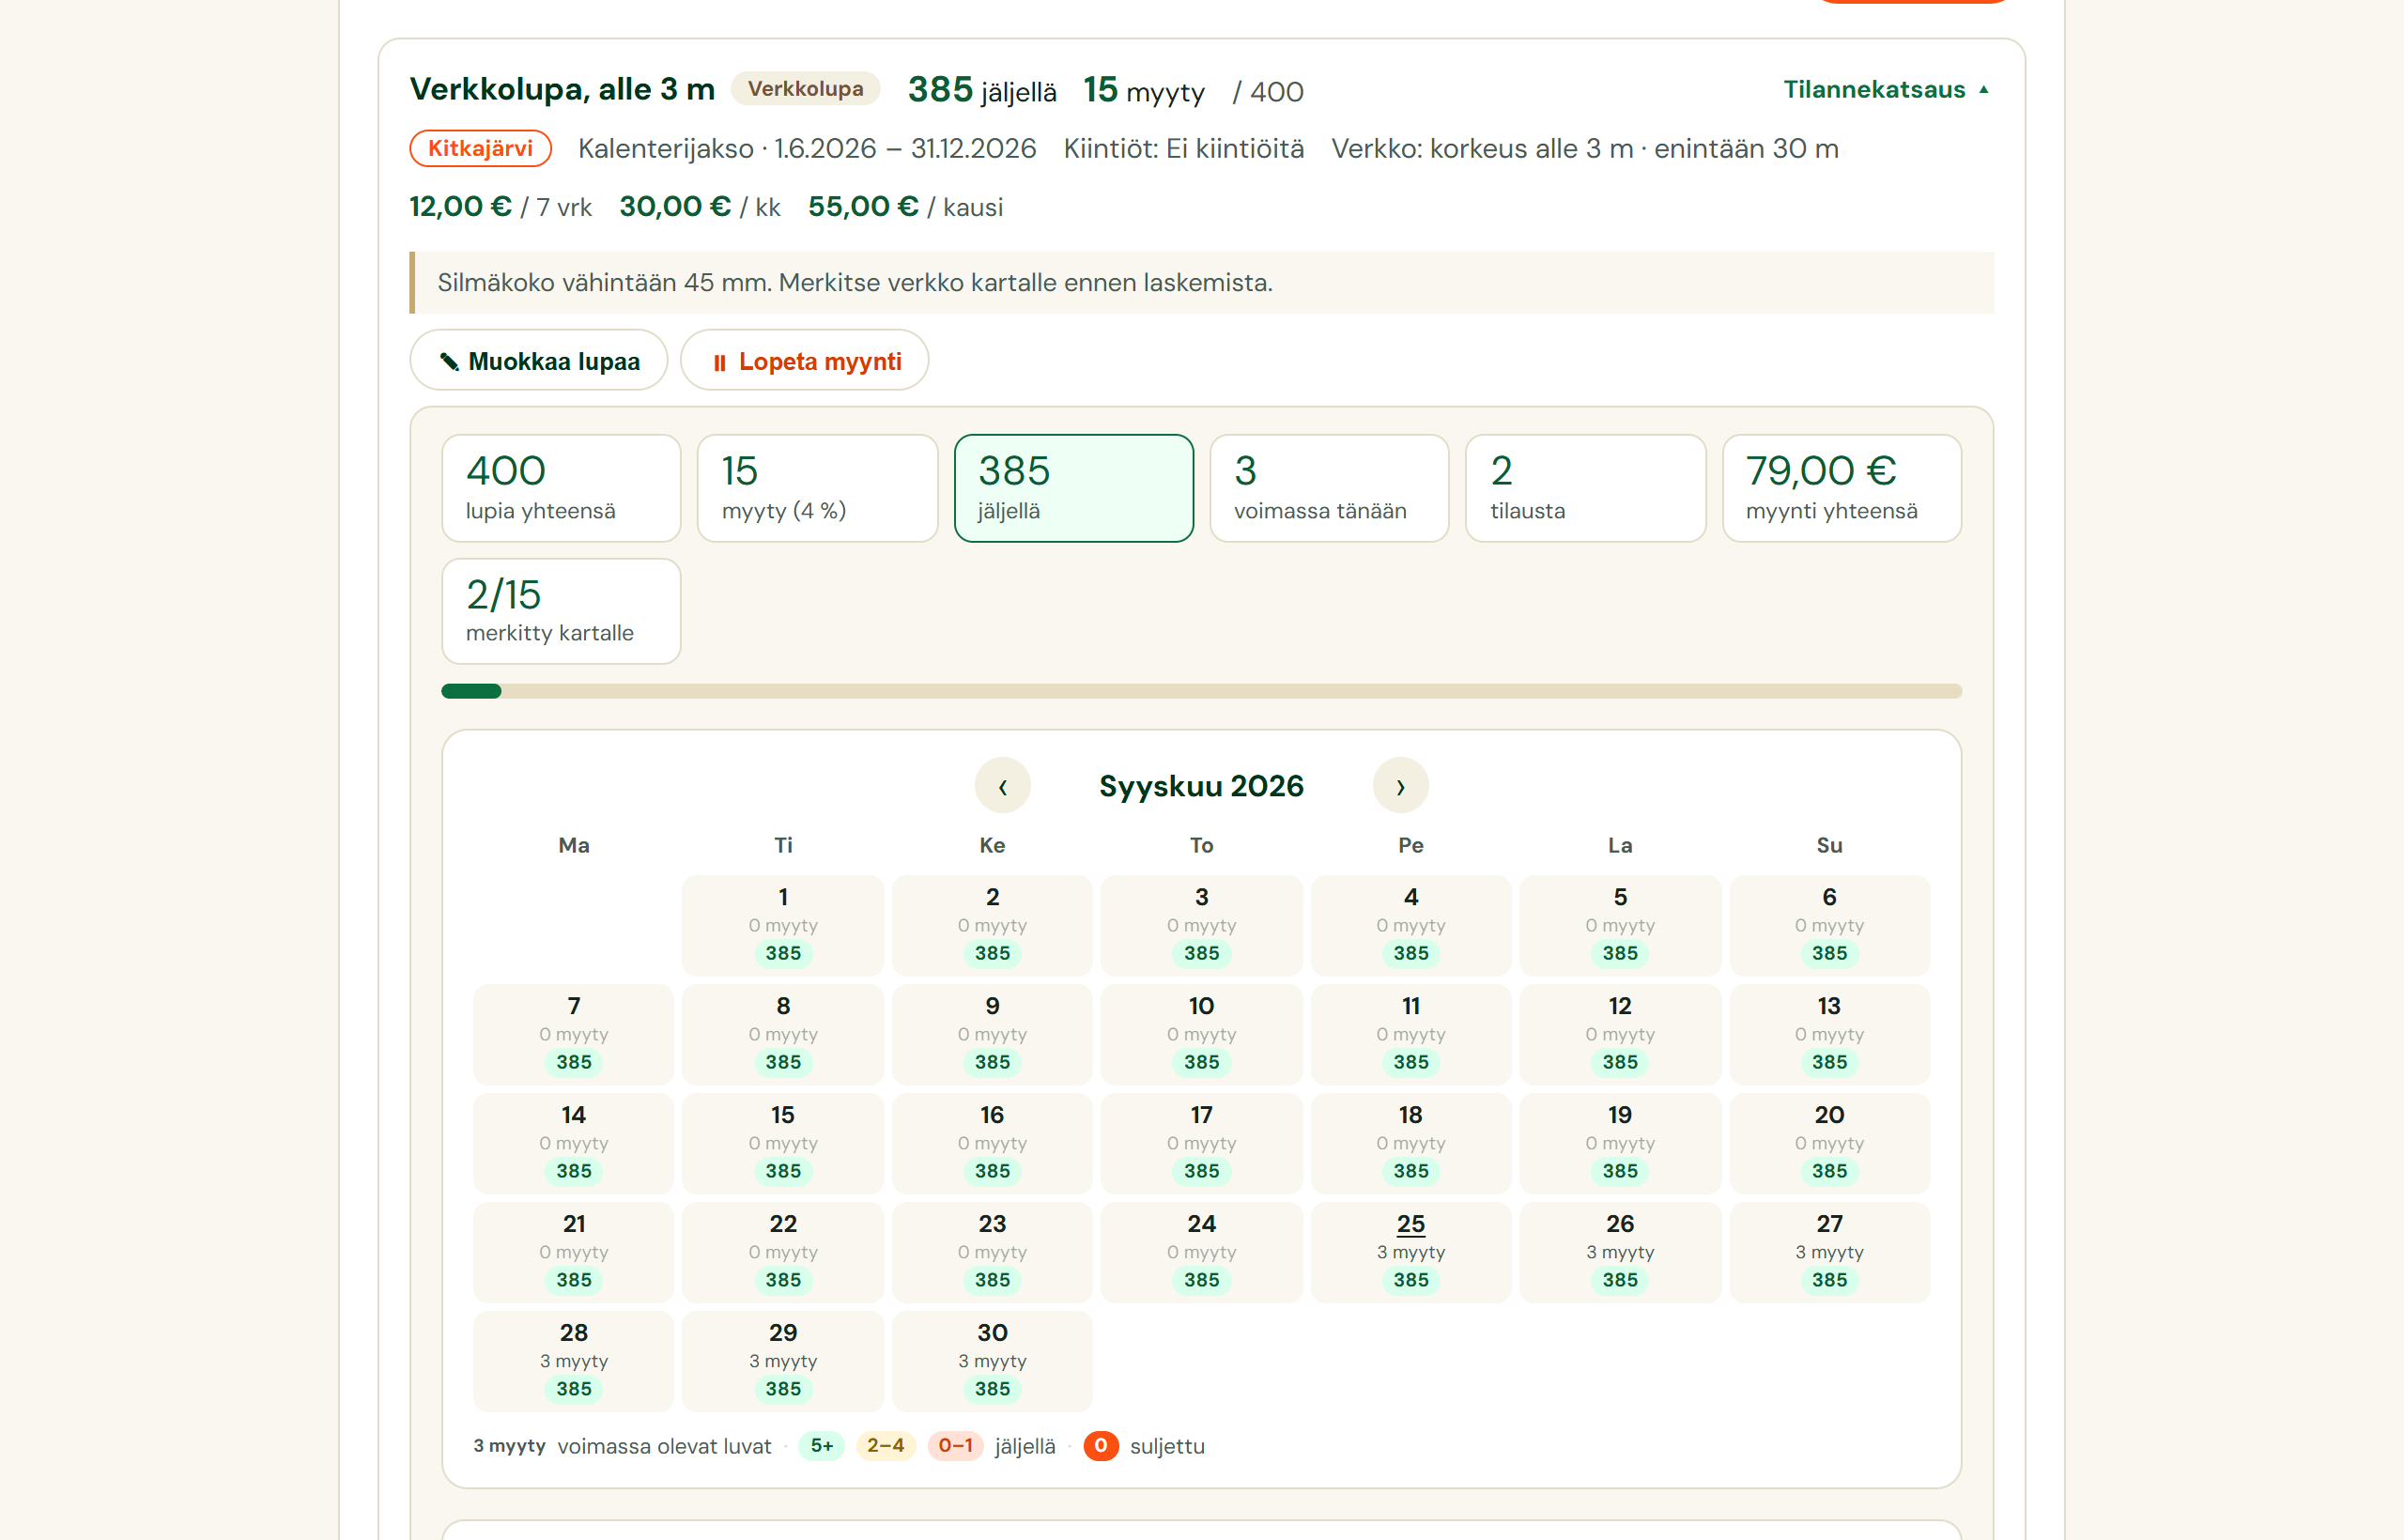This screenshot has height=1540, width=2404.
Task: Select the 400 lupia yhteensä stat card
Action: coord(562,488)
